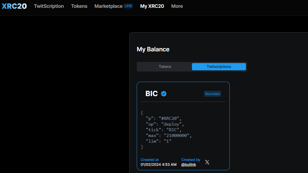Screen dimensions: 308x173
Task: Click the BIC token title
Action: coord(151,94)
